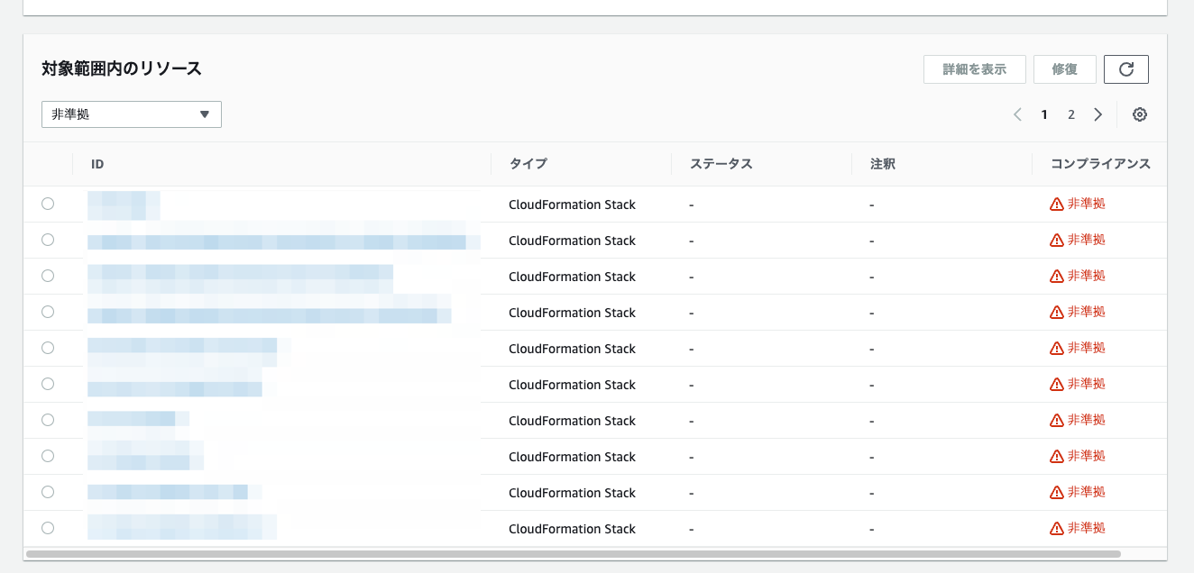This screenshot has height=573, width=1194.
Task: Click warning icon in first row
Action: [x=1057, y=205]
